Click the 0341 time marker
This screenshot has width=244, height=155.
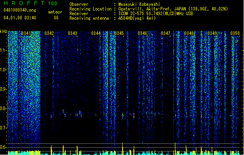click(26, 33)
